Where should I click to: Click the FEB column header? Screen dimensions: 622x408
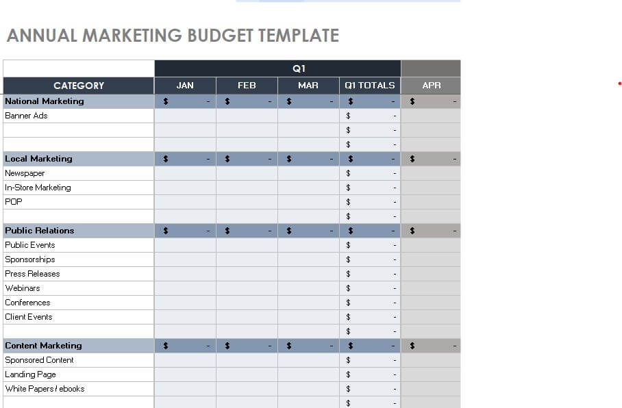tap(247, 86)
